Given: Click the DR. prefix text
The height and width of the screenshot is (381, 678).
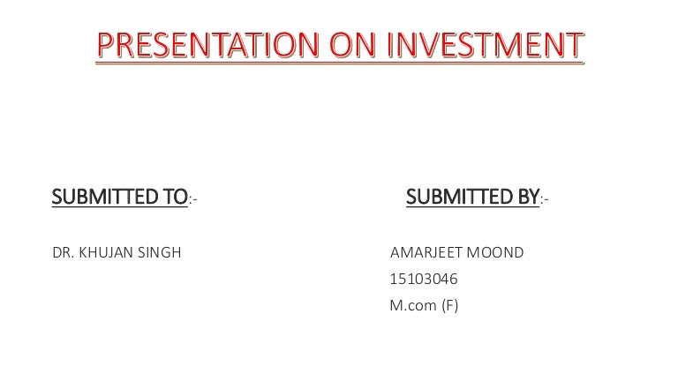Looking at the screenshot, I should [x=64, y=253].
